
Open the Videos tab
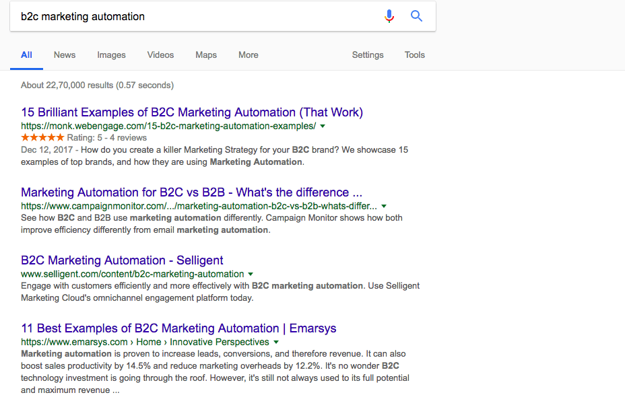(161, 55)
